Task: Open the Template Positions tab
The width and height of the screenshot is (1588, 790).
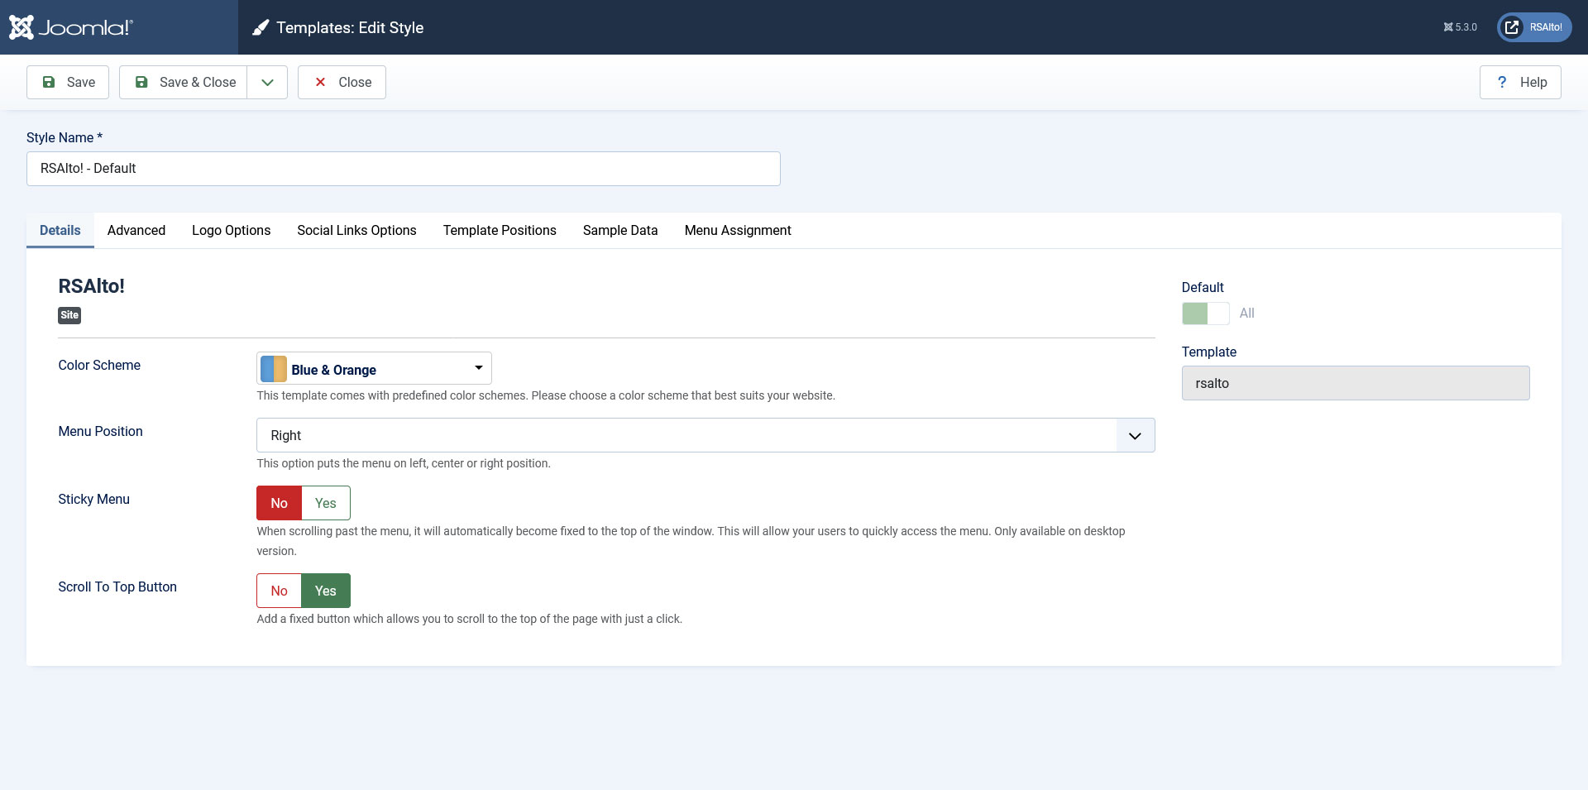Action: [500, 230]
